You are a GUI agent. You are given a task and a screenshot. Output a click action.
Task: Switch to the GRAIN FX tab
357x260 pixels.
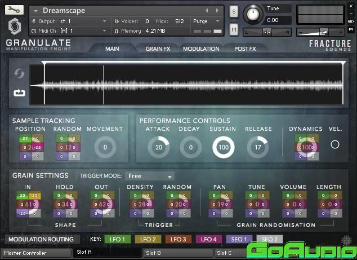(x=158, y=49)
